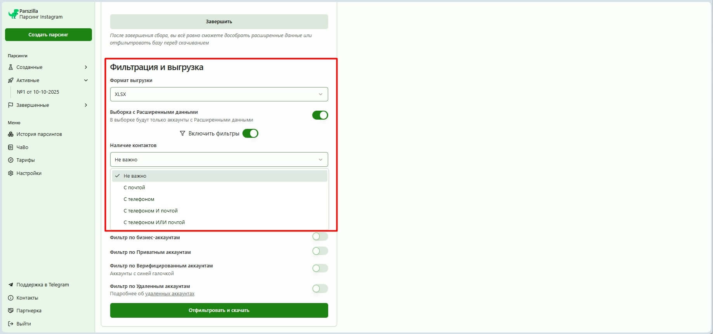Choose С телефоном И почтой option
Screen dimensions: 713x334
pyautogui.click(x=220, y=211)
